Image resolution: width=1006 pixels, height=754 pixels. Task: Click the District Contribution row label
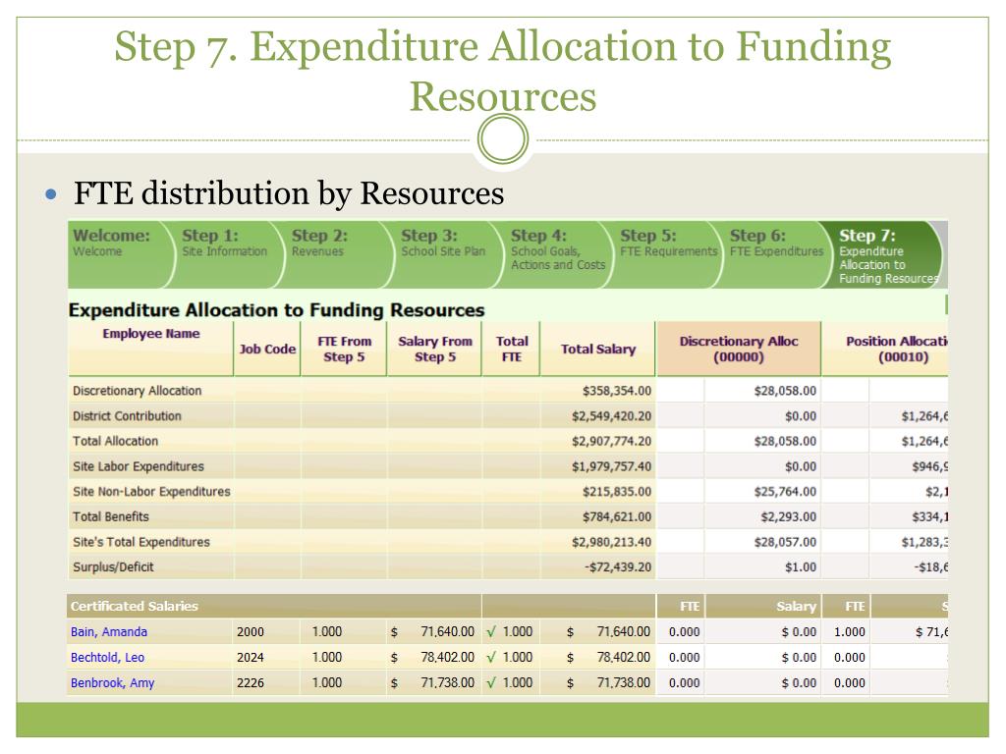pyautogui.click(x=127, y=416)
